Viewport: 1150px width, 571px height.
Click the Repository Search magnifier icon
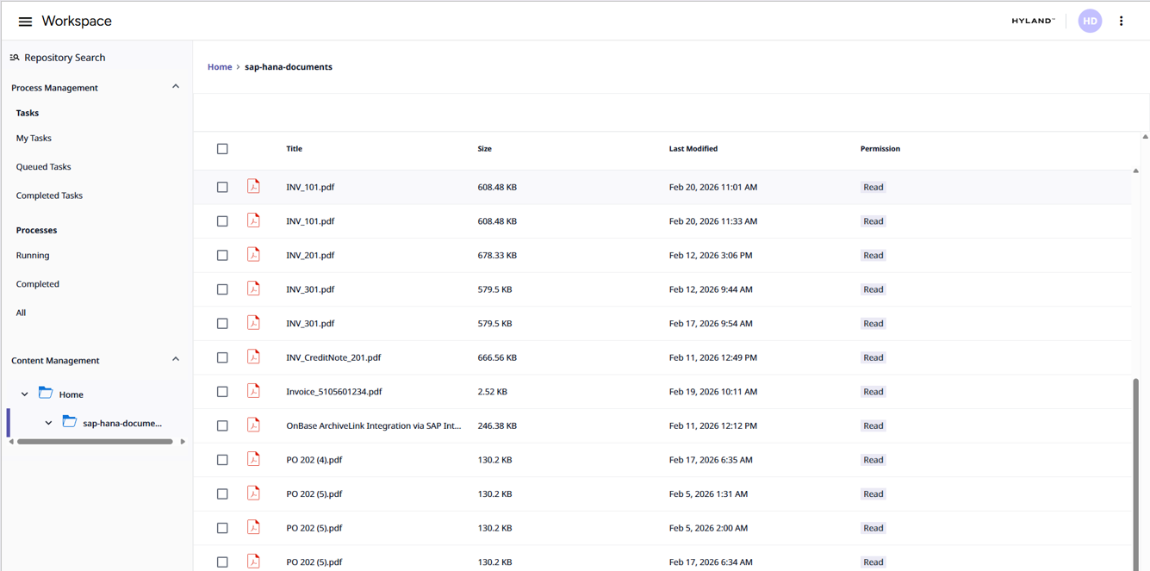15,58
